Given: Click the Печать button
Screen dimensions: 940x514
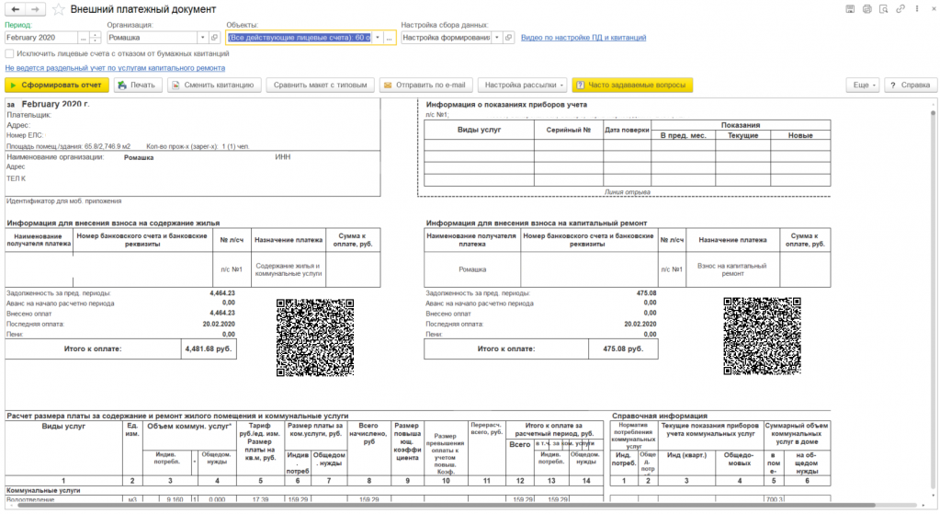Looking at the screenshot, I should tap(137, 86).
